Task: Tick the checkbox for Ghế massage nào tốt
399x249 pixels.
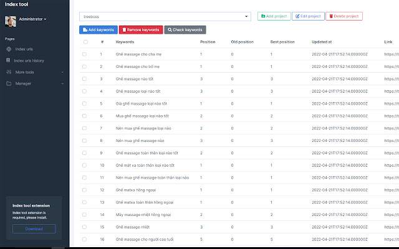Action: coord(85,79)
